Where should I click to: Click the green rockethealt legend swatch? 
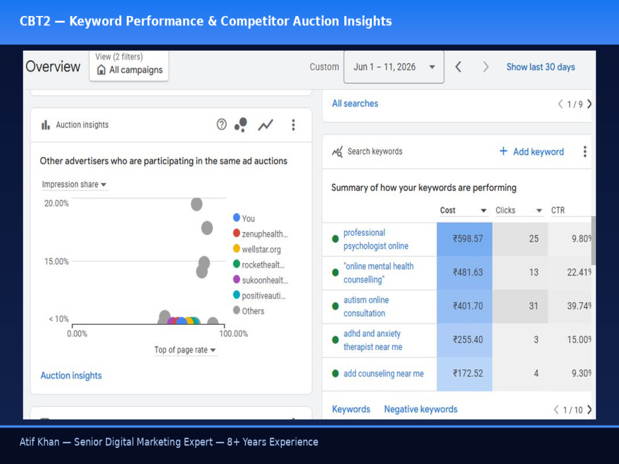[x=236, y=264]
